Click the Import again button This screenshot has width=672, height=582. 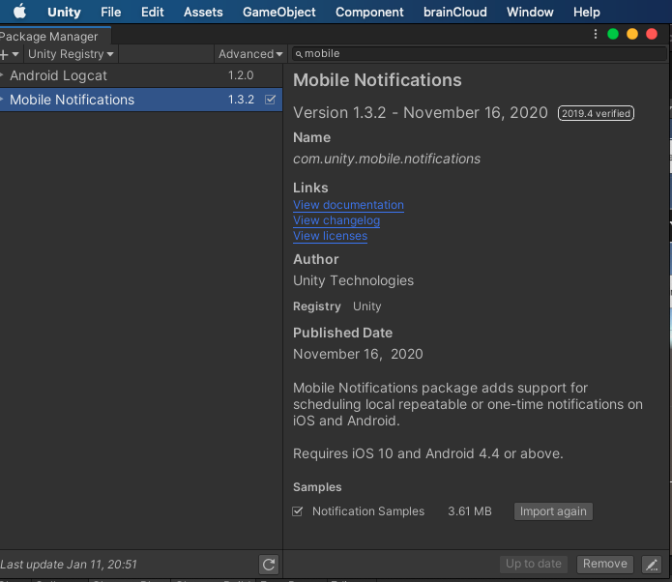[553, 511]
